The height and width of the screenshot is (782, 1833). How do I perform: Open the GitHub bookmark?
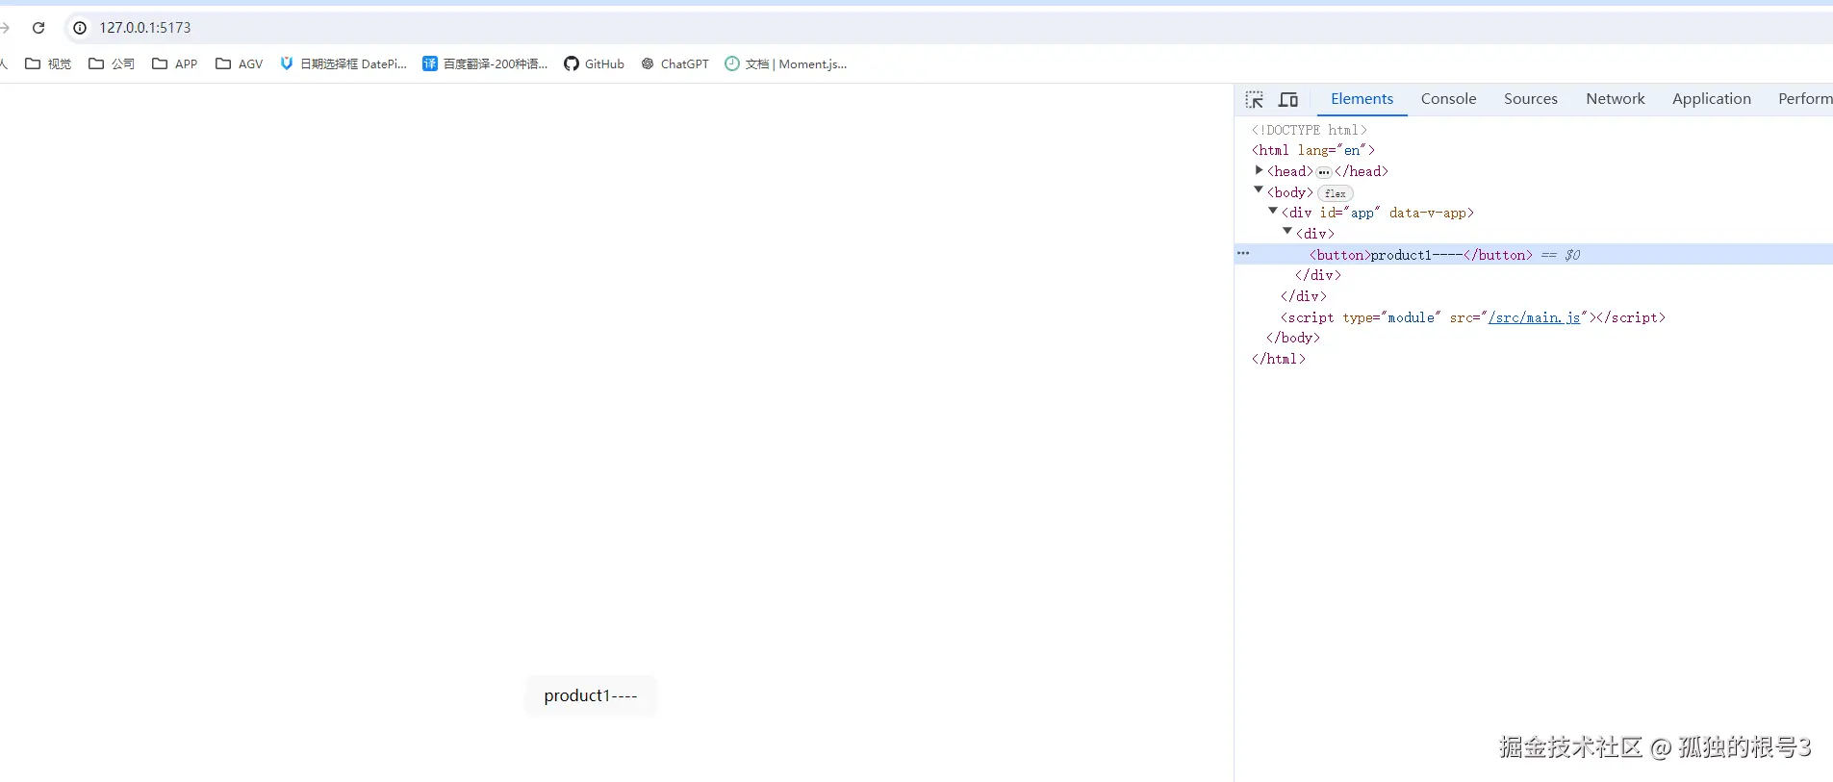[x=595, y=63]
